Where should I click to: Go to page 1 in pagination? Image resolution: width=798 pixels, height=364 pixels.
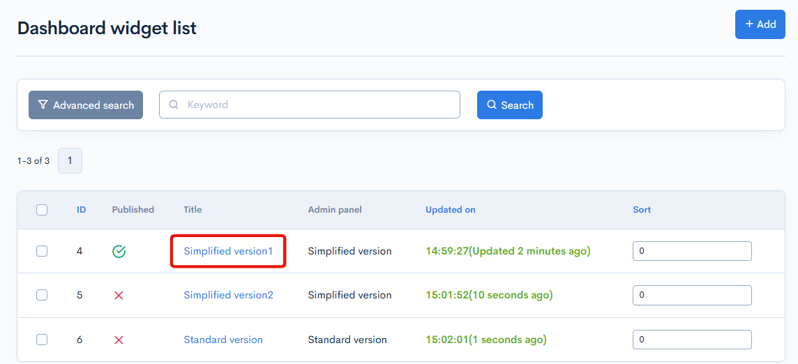(70, 160)
